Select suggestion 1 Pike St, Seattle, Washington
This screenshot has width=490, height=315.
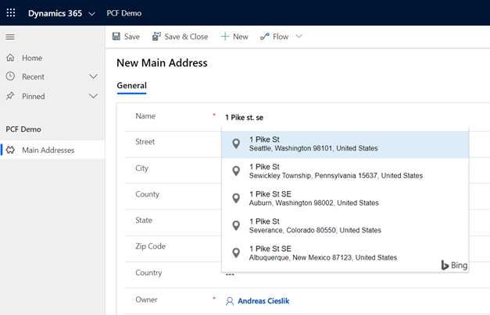pyautogui.click(x=345, y=143)
